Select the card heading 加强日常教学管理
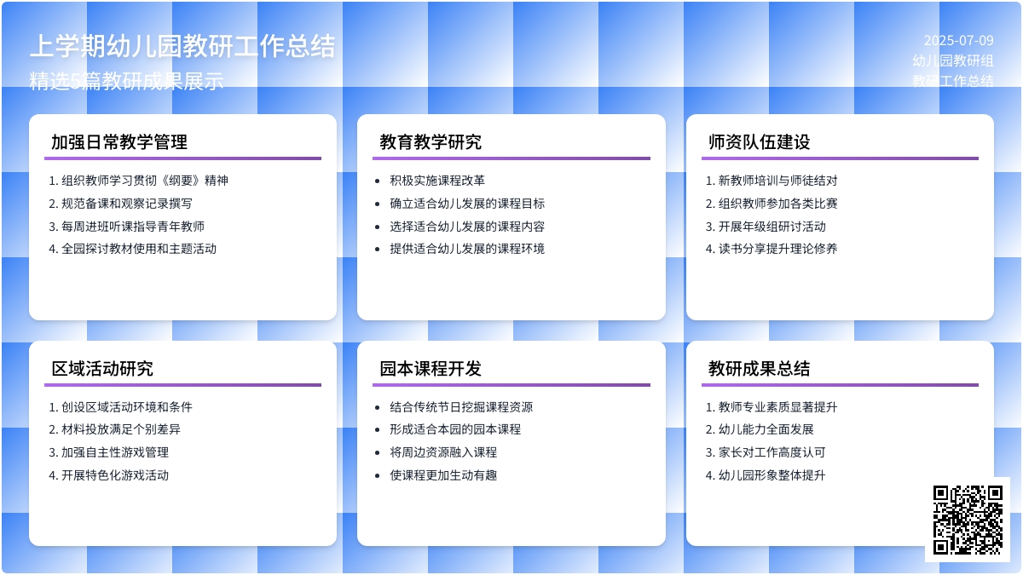Image resolution: width=1023 pixels, height=575 pixels. [119, 142]
